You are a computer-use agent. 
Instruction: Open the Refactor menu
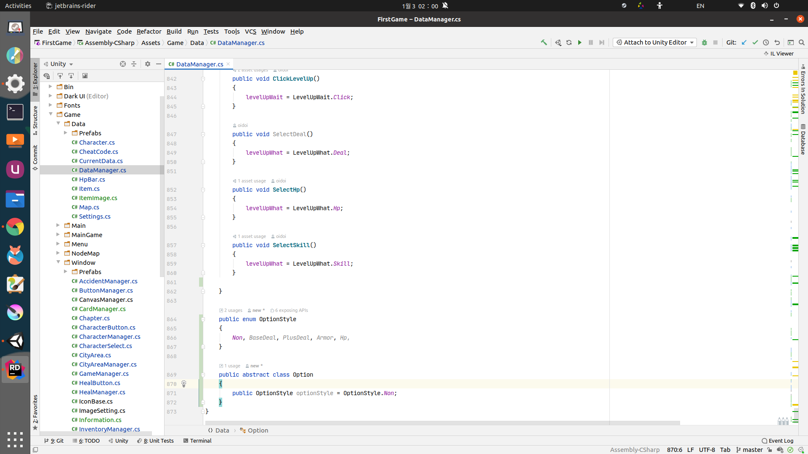pos(149,32)
